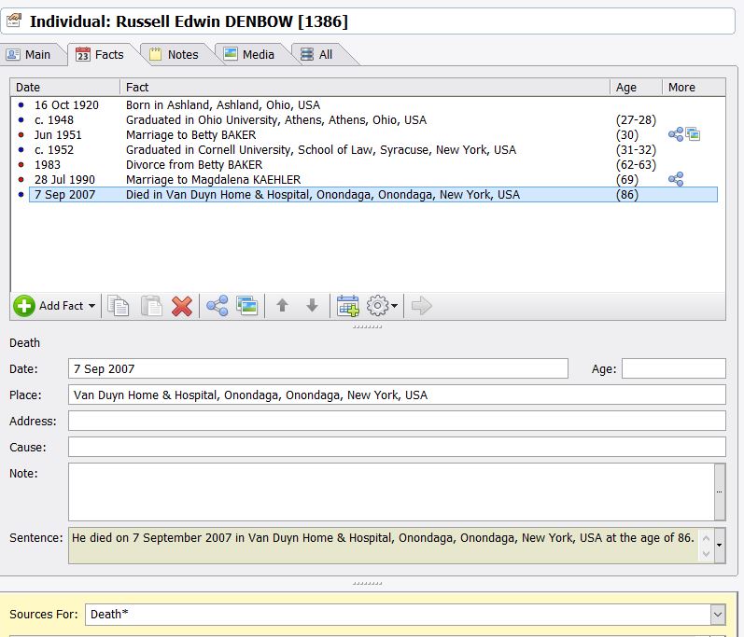Select the Marriage to Magdalena KAEHLER fact

[x=213, y=179]
